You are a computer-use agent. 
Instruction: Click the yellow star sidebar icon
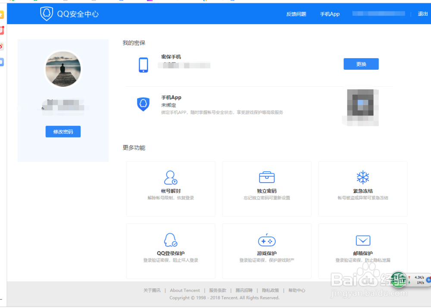[2, 15]
